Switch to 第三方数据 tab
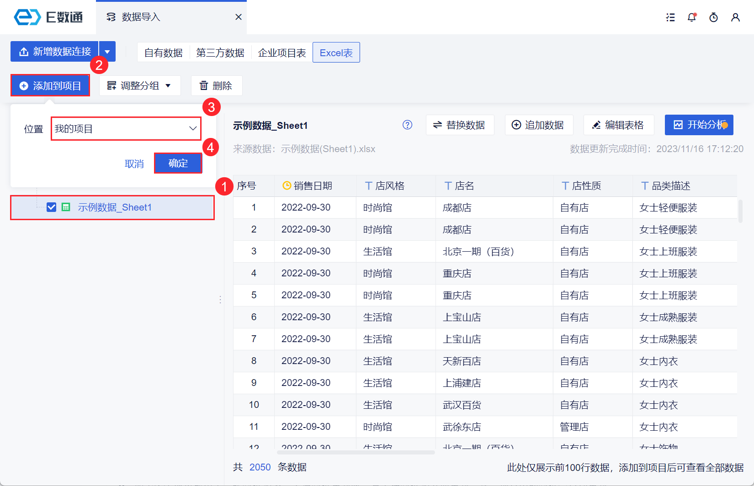Image resolution: width=754 pixels, height=486 pixels. click(x=220, y=53)
